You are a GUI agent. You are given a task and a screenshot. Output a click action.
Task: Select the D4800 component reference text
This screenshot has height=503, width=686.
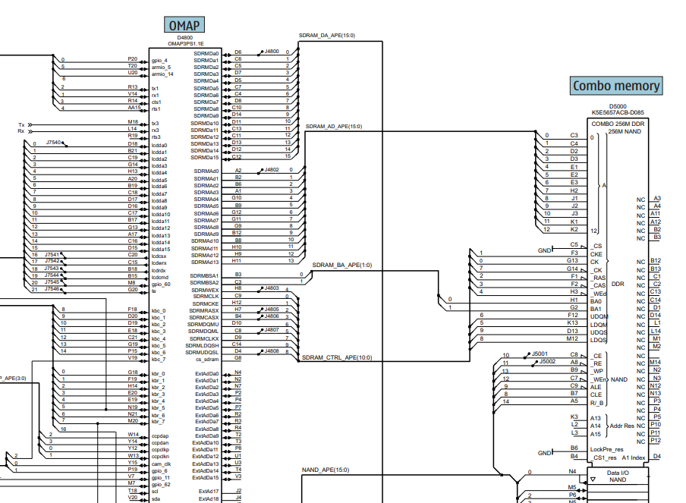coord(184,38)
